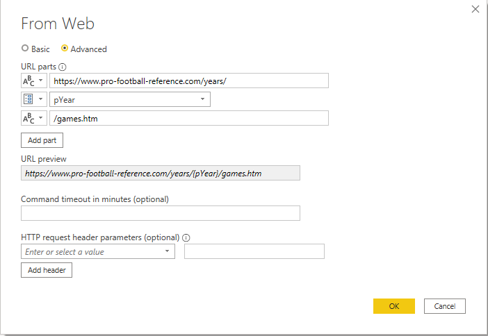The width and height of the screenshot is (488, 336).
Task: Open type arrow next to /games.htm ABC icon
Action: click(41, 119)
